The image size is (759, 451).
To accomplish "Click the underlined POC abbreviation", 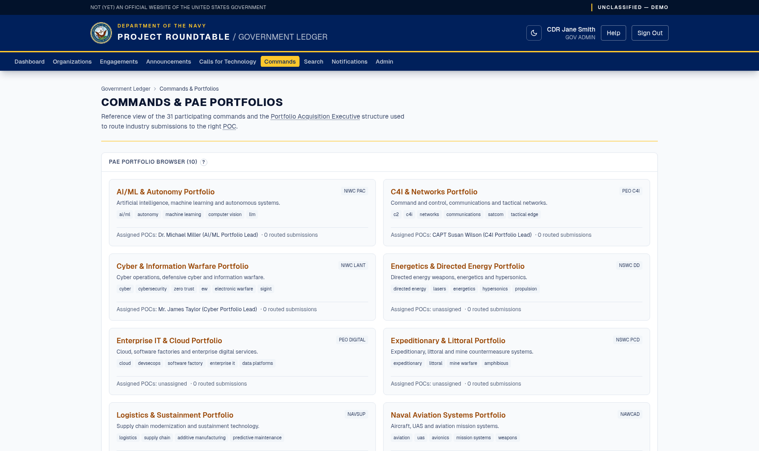I will coord(230,126).
